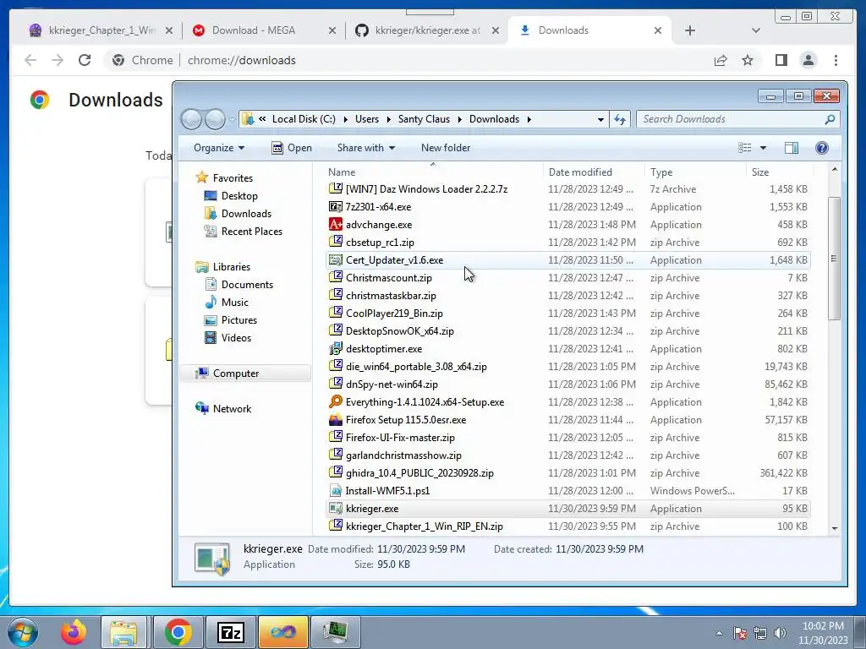The width and height of the screenshot is (866, 649).
Task: Select the kkrieger.exe file icon
Action: (335, 508)
